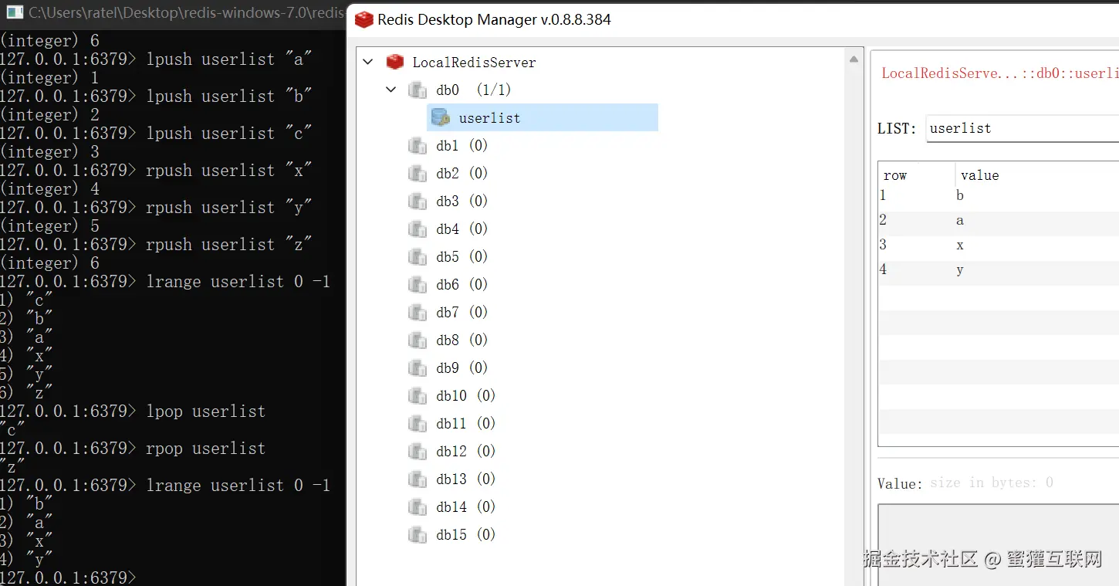
Task: Click the console window icon in terminal title bar
Action: (x=15, y=13)
